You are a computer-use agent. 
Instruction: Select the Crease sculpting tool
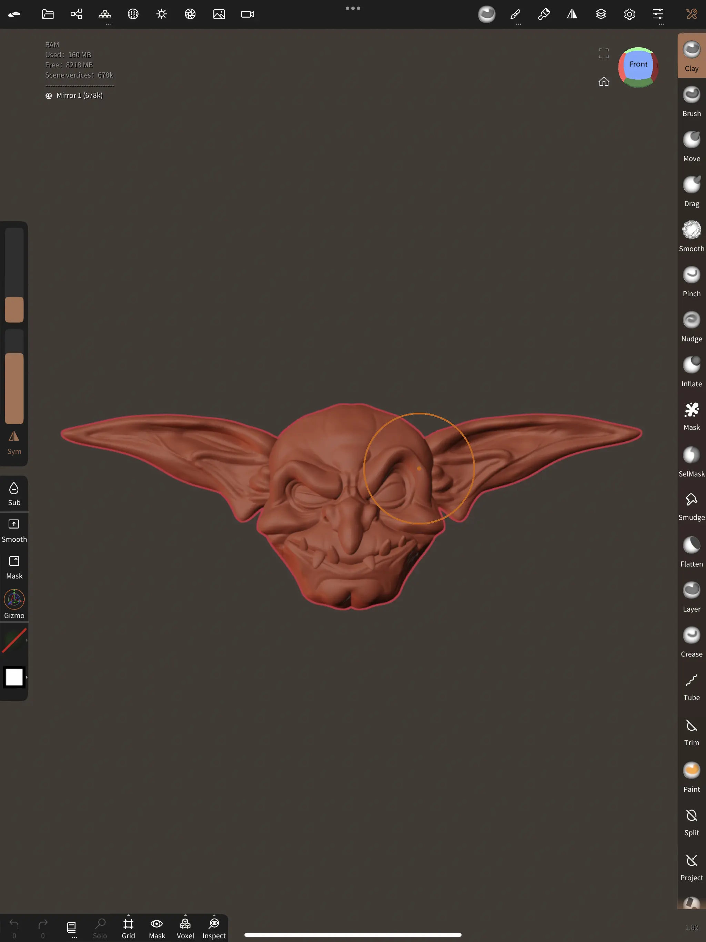(691, 641)
